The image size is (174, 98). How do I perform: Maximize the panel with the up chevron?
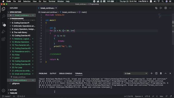pyautogui.click(x=166, y=73)
